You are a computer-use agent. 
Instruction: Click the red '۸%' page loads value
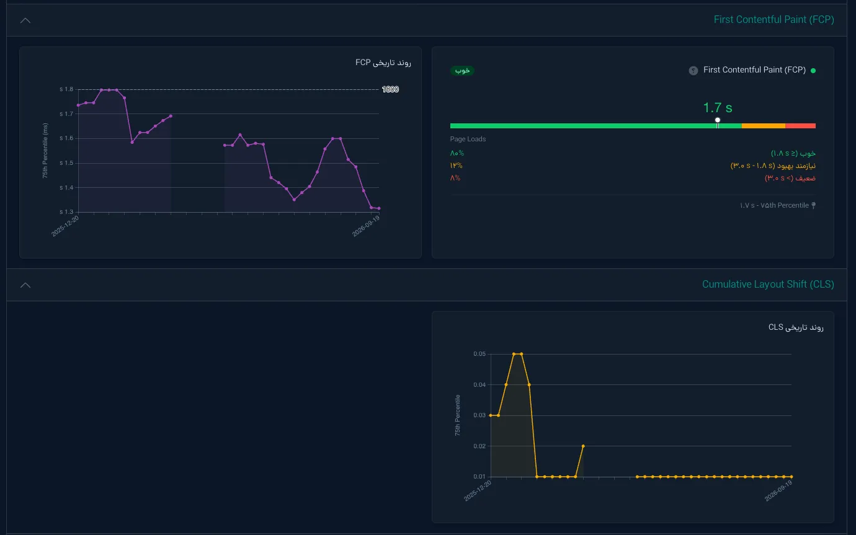click(455, 178)
